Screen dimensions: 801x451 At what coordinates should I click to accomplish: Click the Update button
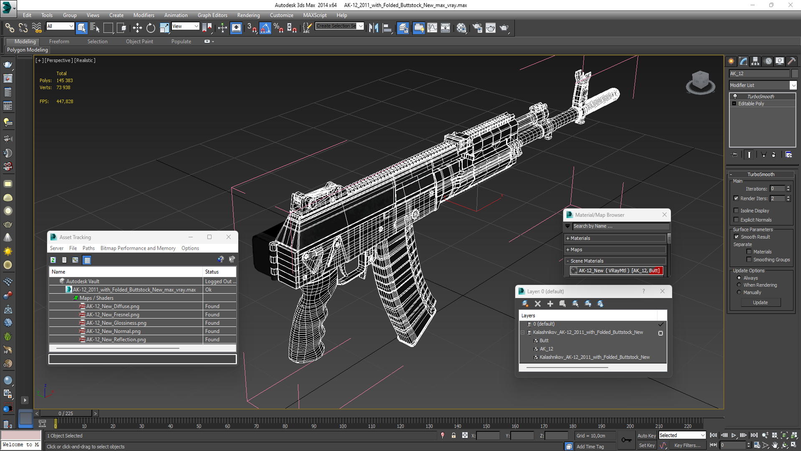click(x=760, y=302)
